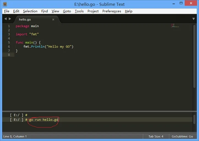199x141 pixels.
Task: Open the Tab Size: 4 selector
Action: pyautogui.click(x=156, y=136)
